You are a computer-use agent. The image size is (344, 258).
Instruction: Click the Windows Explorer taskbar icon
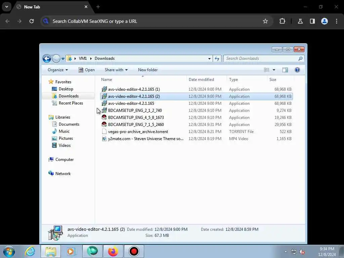pyautogui.click(x=51, y=251)
